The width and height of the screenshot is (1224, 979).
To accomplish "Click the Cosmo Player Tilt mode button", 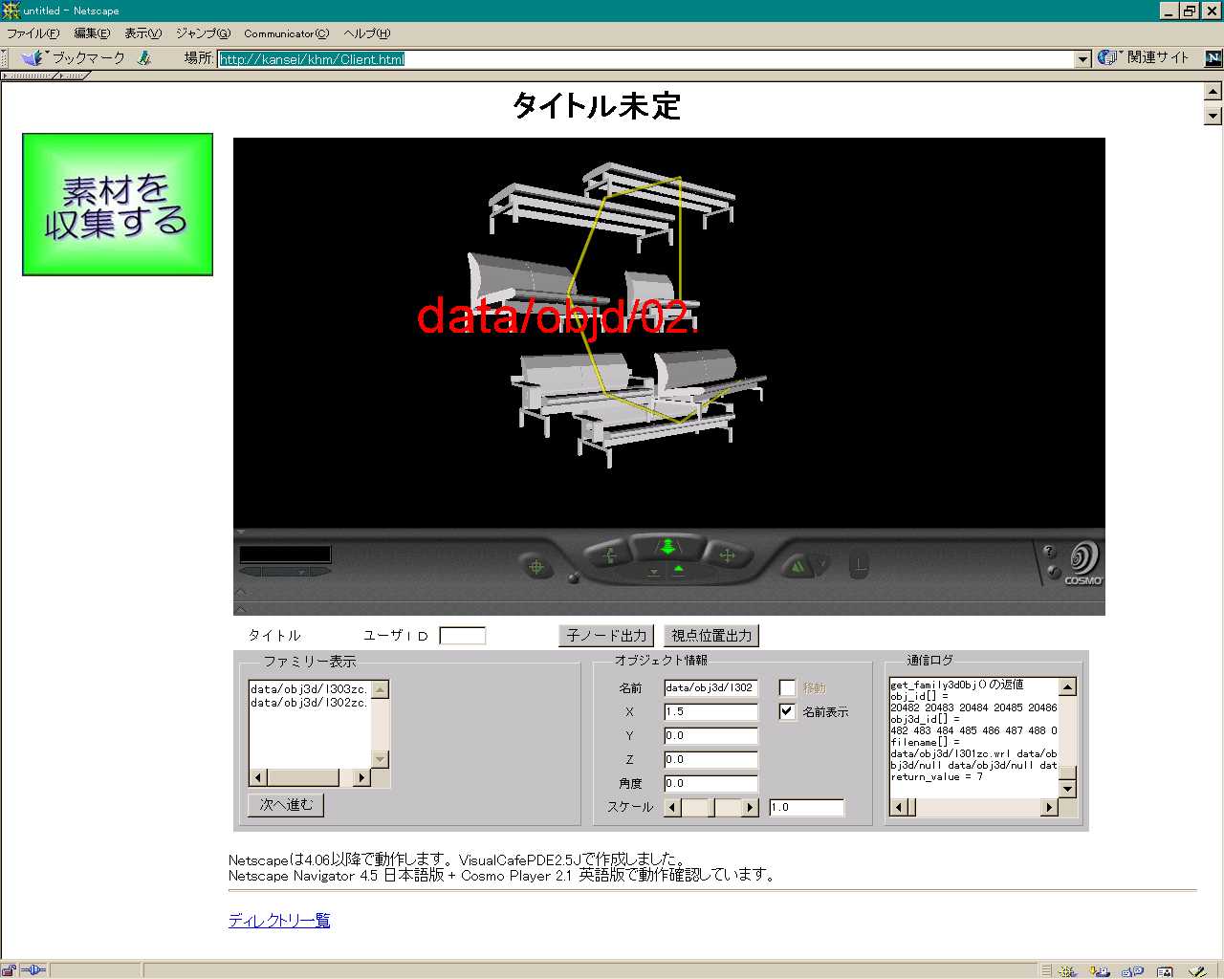I will [x=609, y=555].
